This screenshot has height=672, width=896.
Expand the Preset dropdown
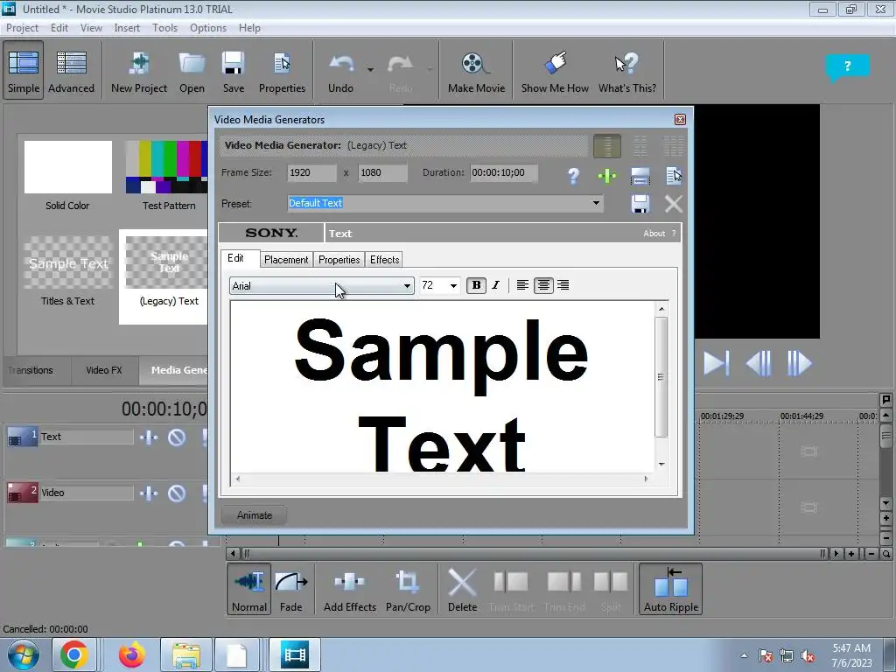click(x=596, y=203)
